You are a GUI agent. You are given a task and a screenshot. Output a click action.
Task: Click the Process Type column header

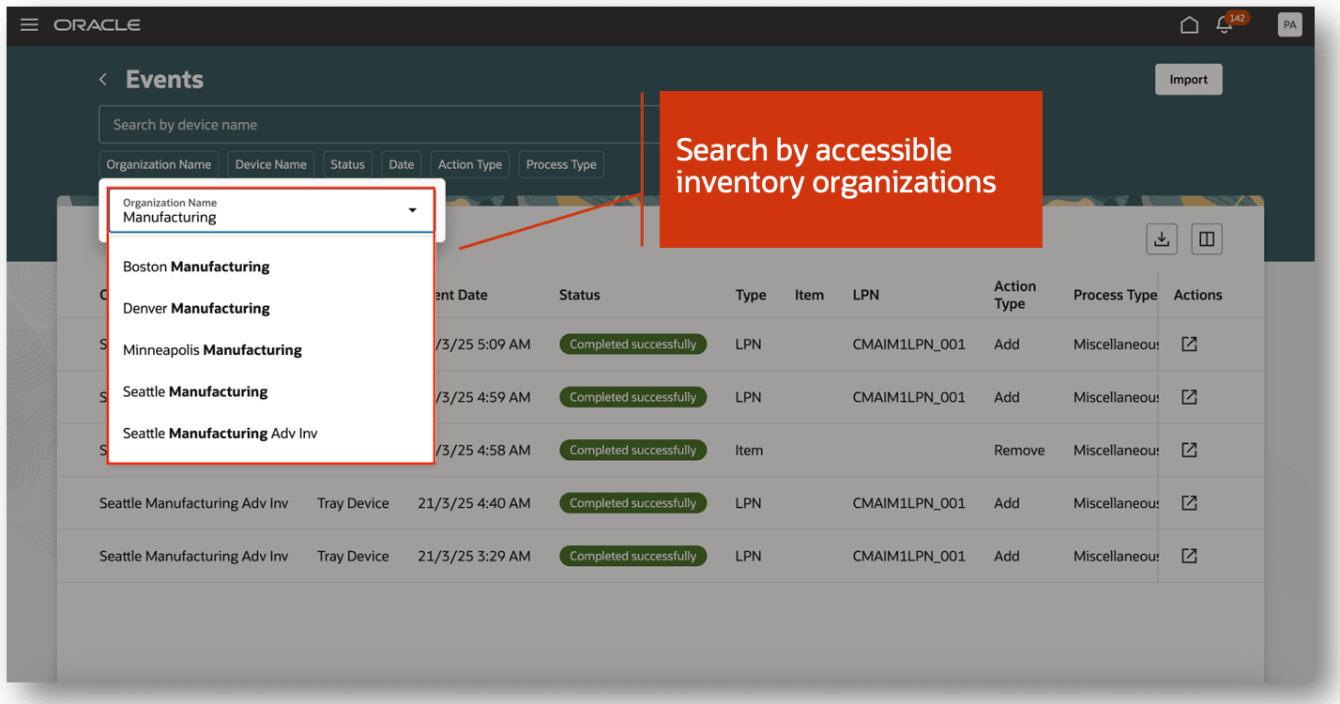pos(1115,295)
